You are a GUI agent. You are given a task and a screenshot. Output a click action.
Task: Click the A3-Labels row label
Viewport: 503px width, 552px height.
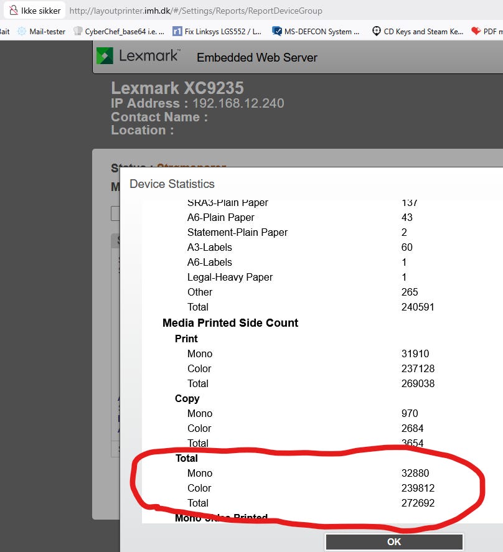pos(210,247)
